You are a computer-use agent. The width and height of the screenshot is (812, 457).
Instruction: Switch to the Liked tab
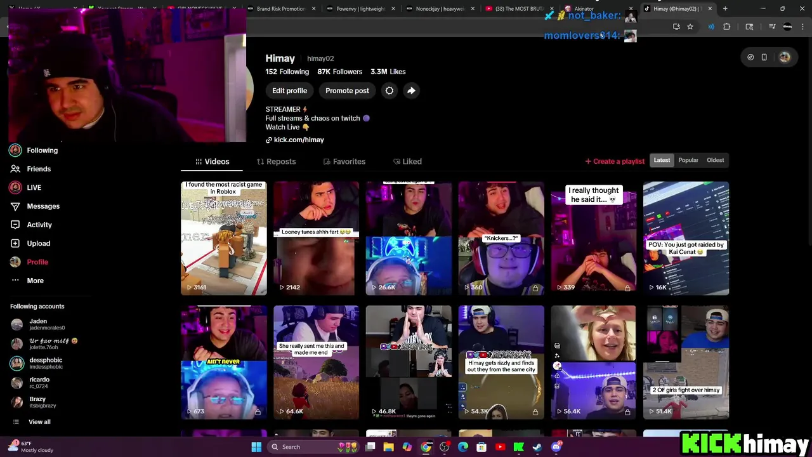(x=407, y=161)
